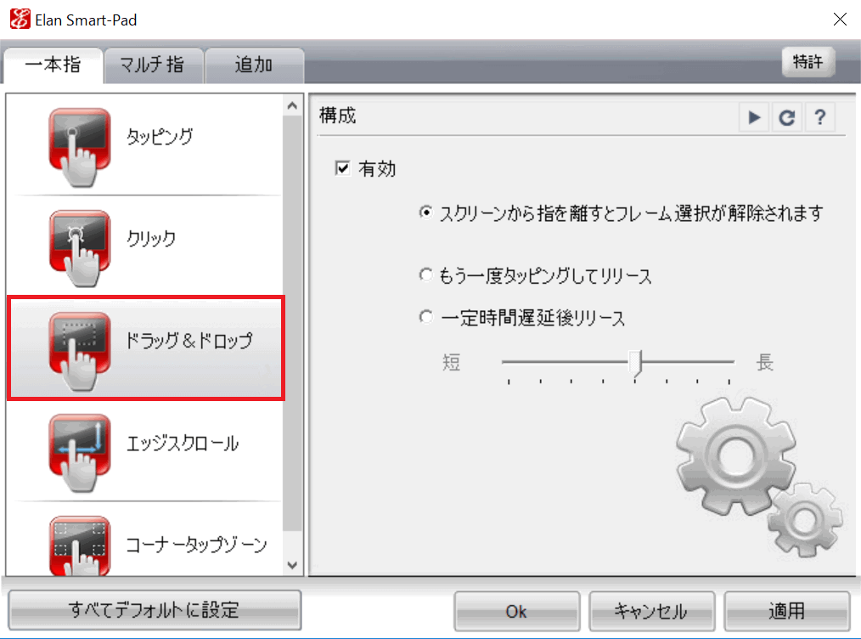Select the エッジスクロール gesture icon
This screenshot has width=861, height=639.
pos(80,453)
